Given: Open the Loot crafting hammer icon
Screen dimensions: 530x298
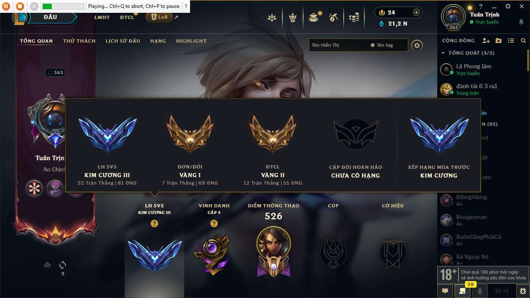Looking at the screenshot, I should [333, 17].
